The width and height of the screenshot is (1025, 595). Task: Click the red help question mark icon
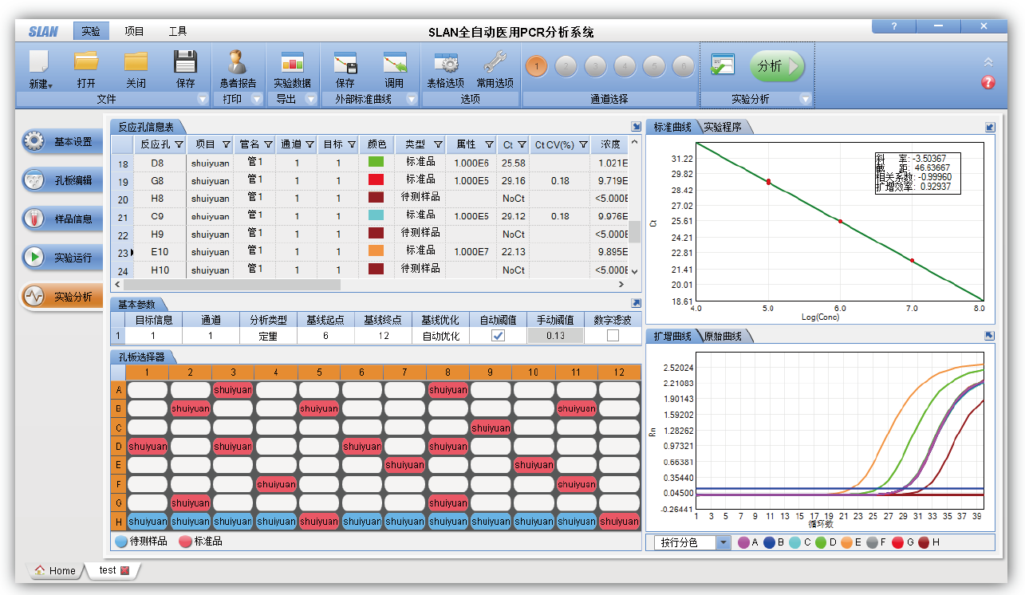pyautogui.click(x=988, y=82)
